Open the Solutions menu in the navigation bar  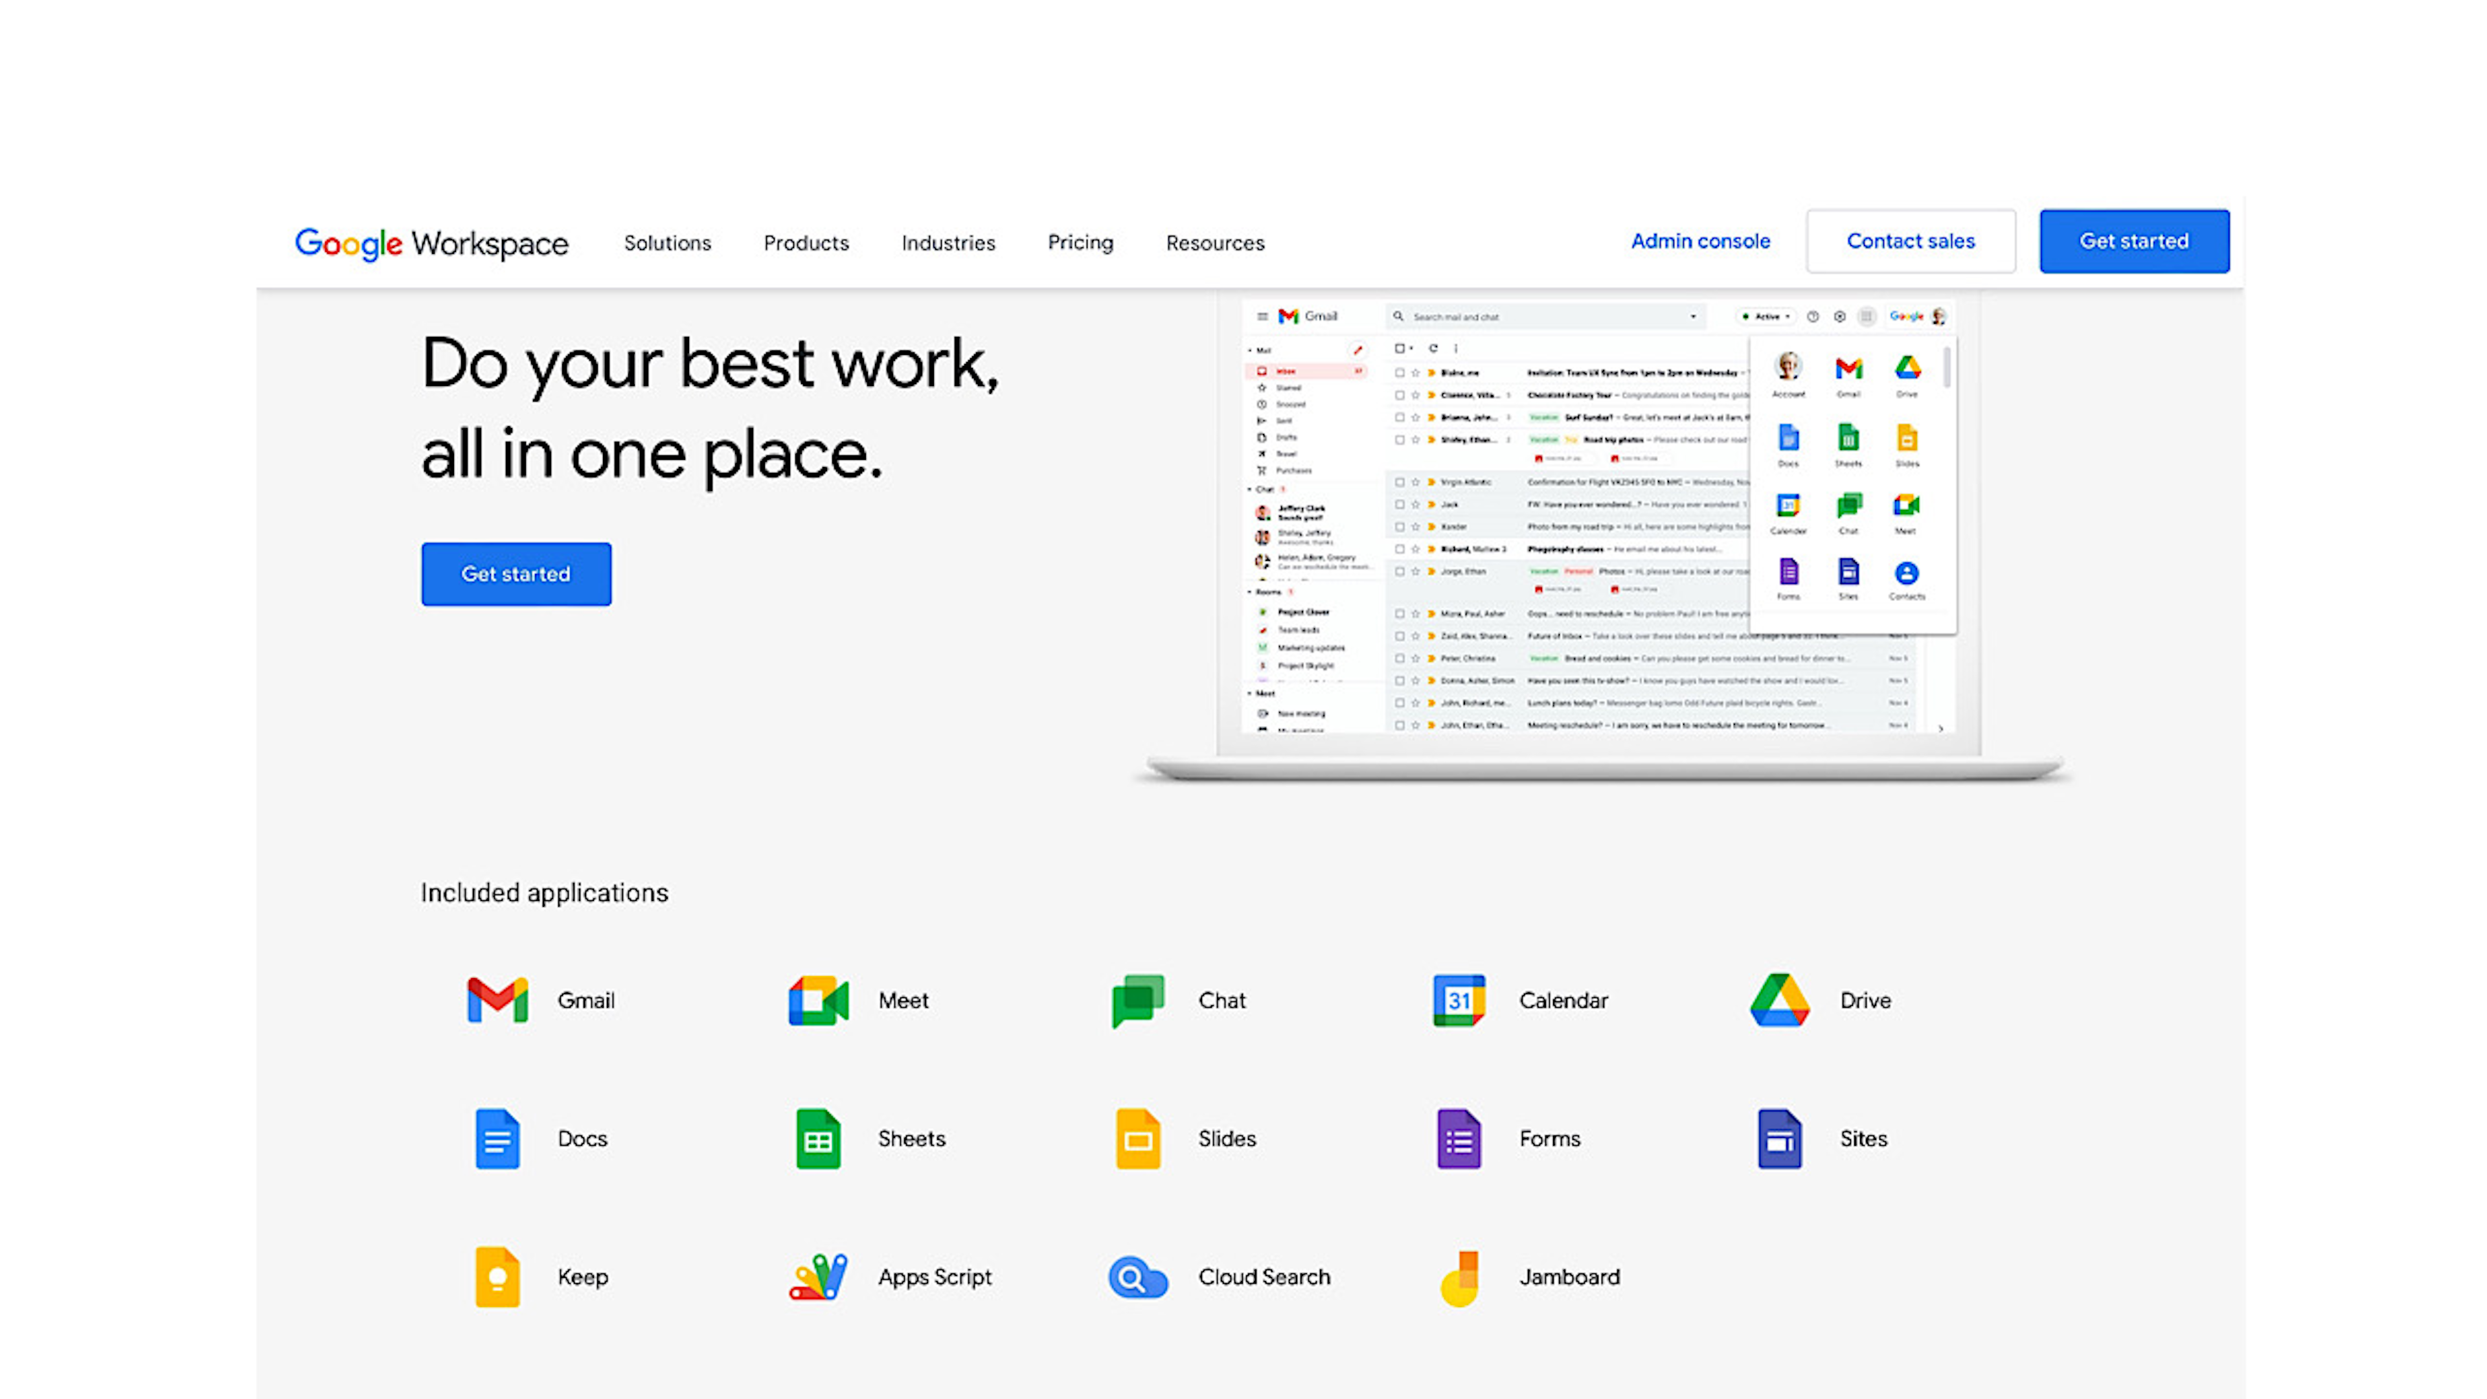click(x=667, y=242)
